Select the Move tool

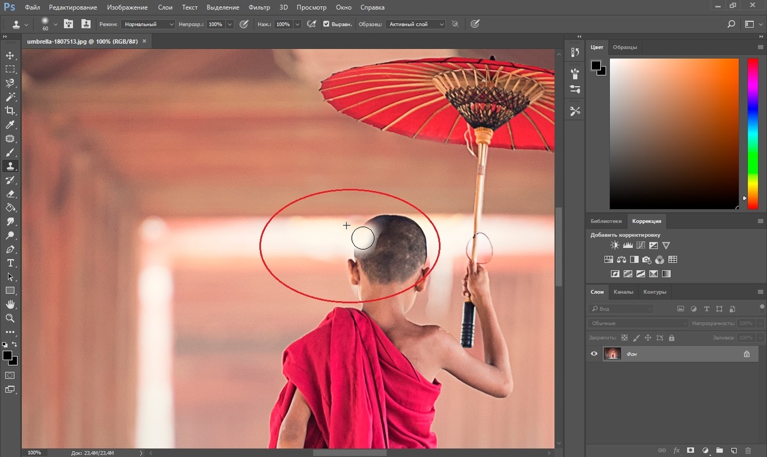coord(10,55)
